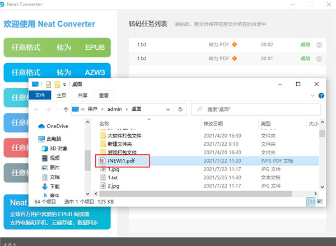This screenshot has width=336, height=246.
Task: Open the 文件 menu in Explorer
Action: pos(40,96)
